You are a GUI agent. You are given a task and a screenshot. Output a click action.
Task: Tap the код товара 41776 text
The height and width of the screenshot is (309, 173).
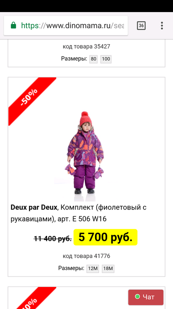pyautogui.click(x=86, y=256)
